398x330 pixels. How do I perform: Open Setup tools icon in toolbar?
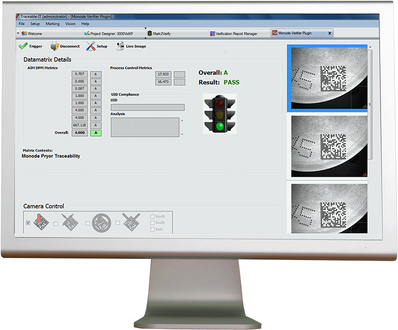[x=91, y=46]
